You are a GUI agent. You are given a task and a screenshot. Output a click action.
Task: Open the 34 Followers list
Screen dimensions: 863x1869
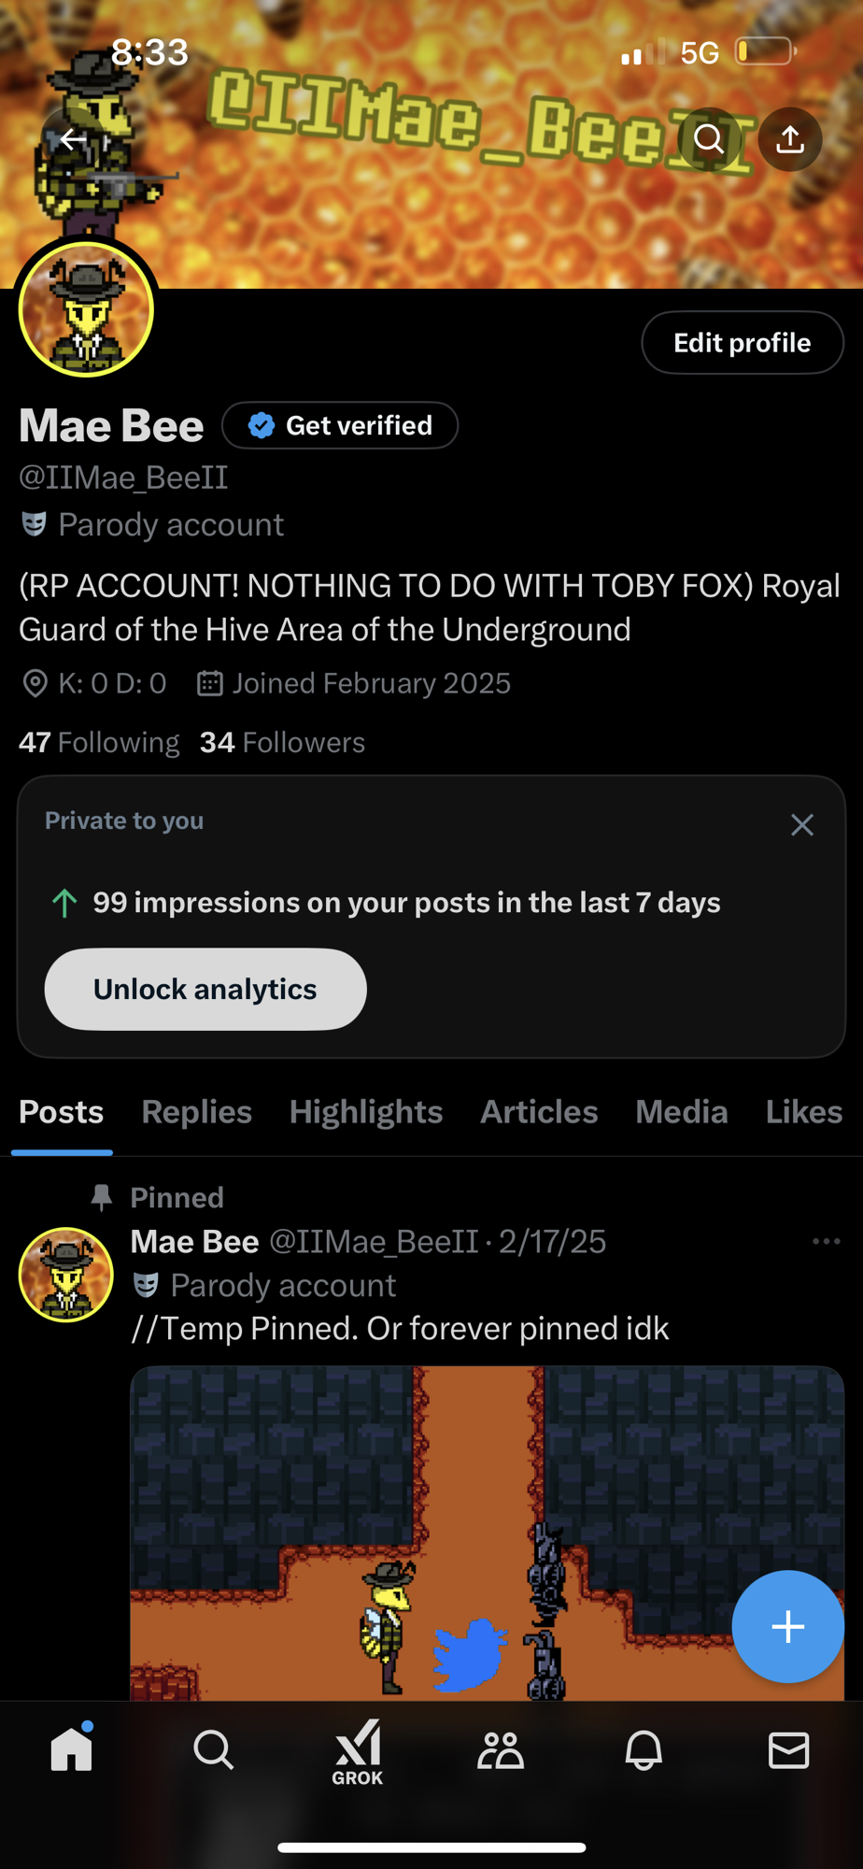282,743
